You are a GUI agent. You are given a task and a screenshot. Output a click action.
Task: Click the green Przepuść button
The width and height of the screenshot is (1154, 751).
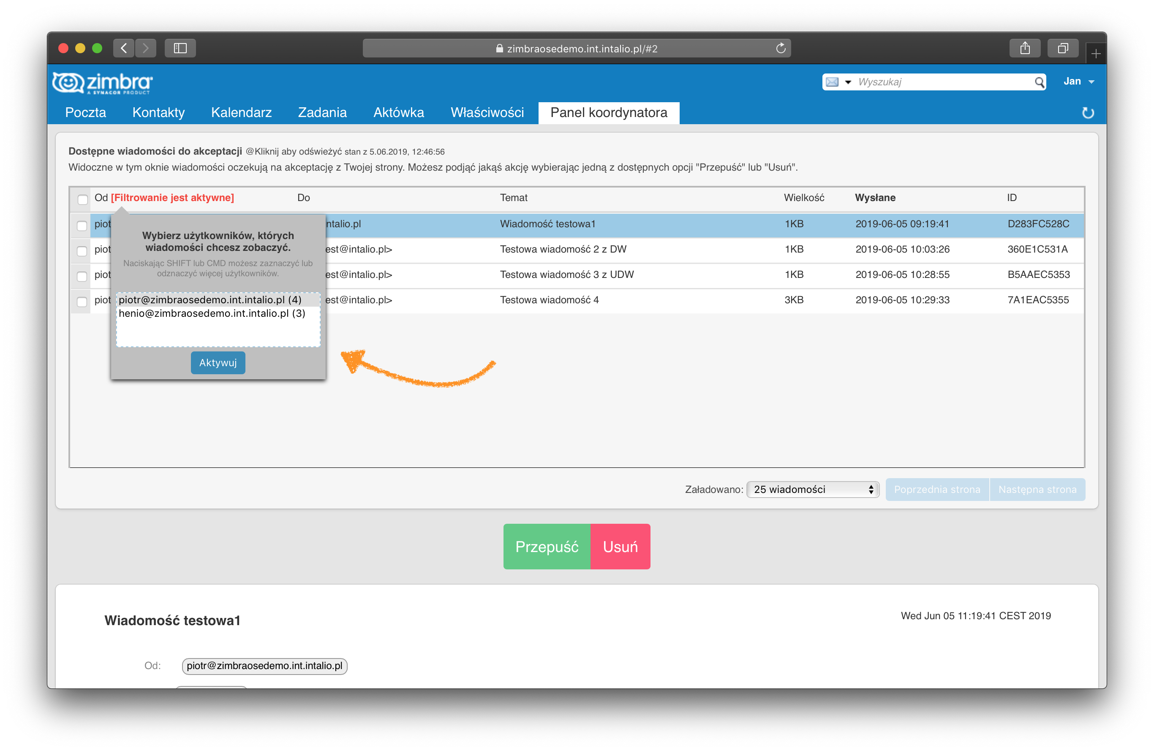547,547
